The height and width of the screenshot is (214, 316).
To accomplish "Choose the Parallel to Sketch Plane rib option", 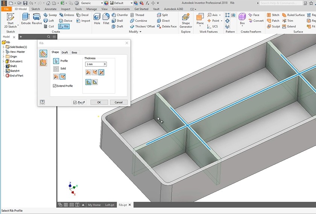I will pyautogui.click(x=44, y=63).
